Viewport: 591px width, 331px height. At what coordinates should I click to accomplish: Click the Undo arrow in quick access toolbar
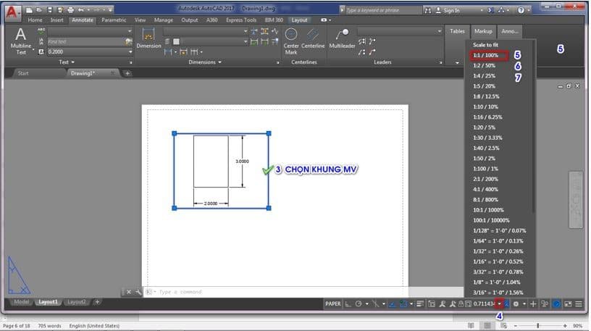pyautogui.click(x=80, y=10)
